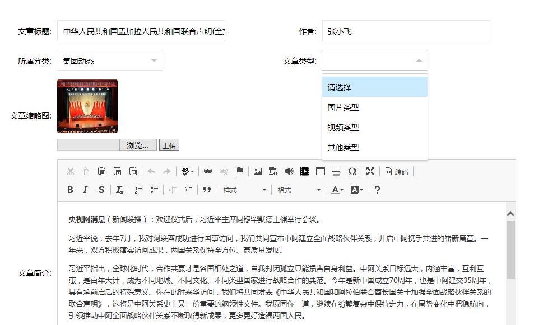The width and height of the screenshot is (543, 325).
Task: Insert an image into the editor
Action: 258,172
